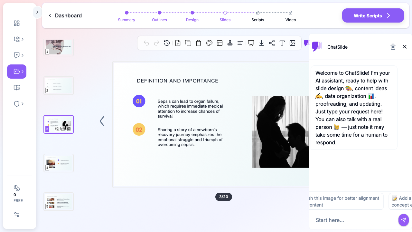Delete the ChatSlide conversation with trash icon
Image resolution: width=412 pixels, height=232 pixels.
393,47
